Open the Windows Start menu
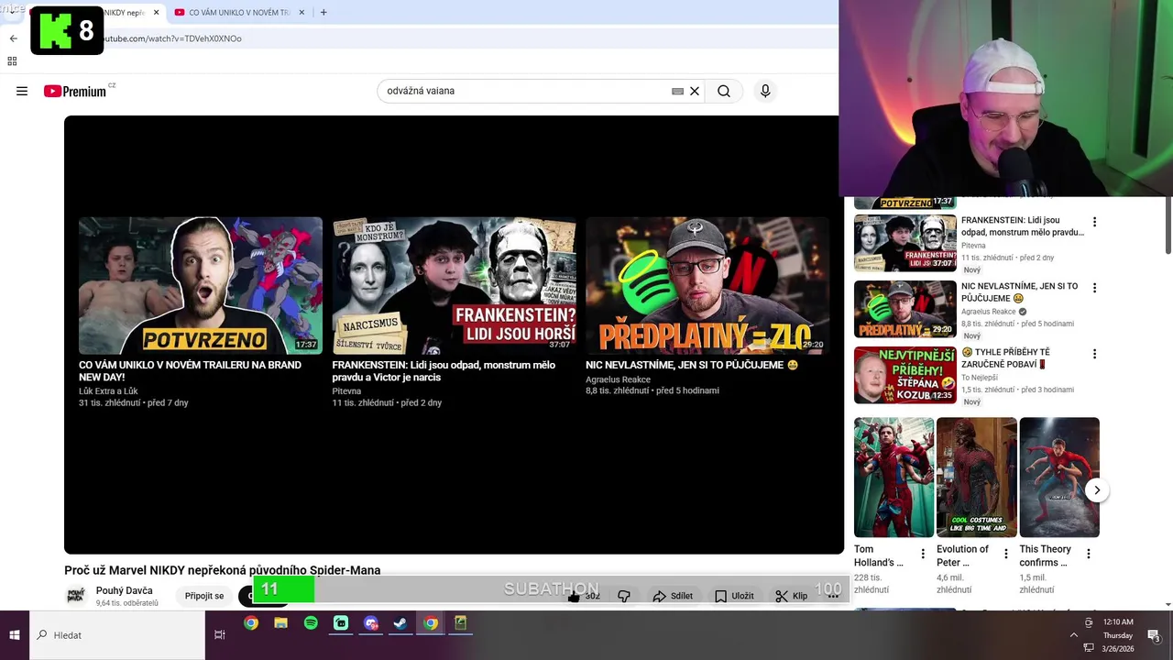The width and height of the screenshot is (1173, 660). tap(15, 634)
